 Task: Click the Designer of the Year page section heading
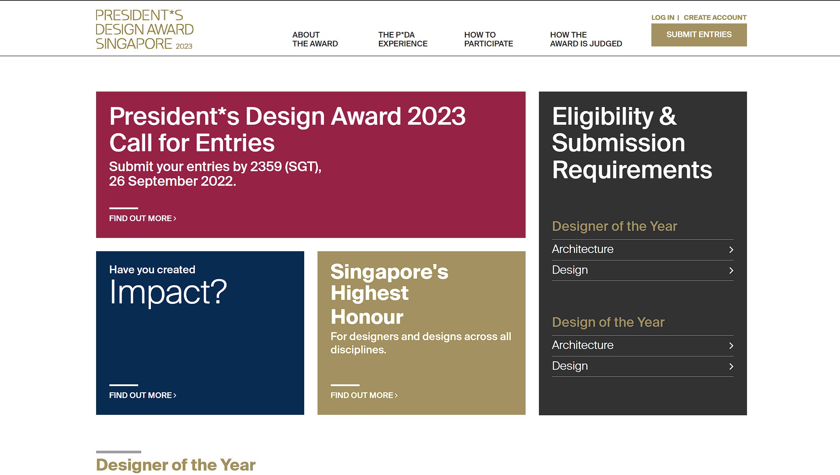(175, 465)
